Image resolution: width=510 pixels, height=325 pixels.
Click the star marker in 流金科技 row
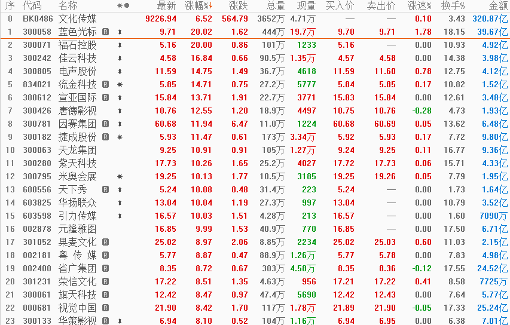pyautogui.click(x=120, y=84)
